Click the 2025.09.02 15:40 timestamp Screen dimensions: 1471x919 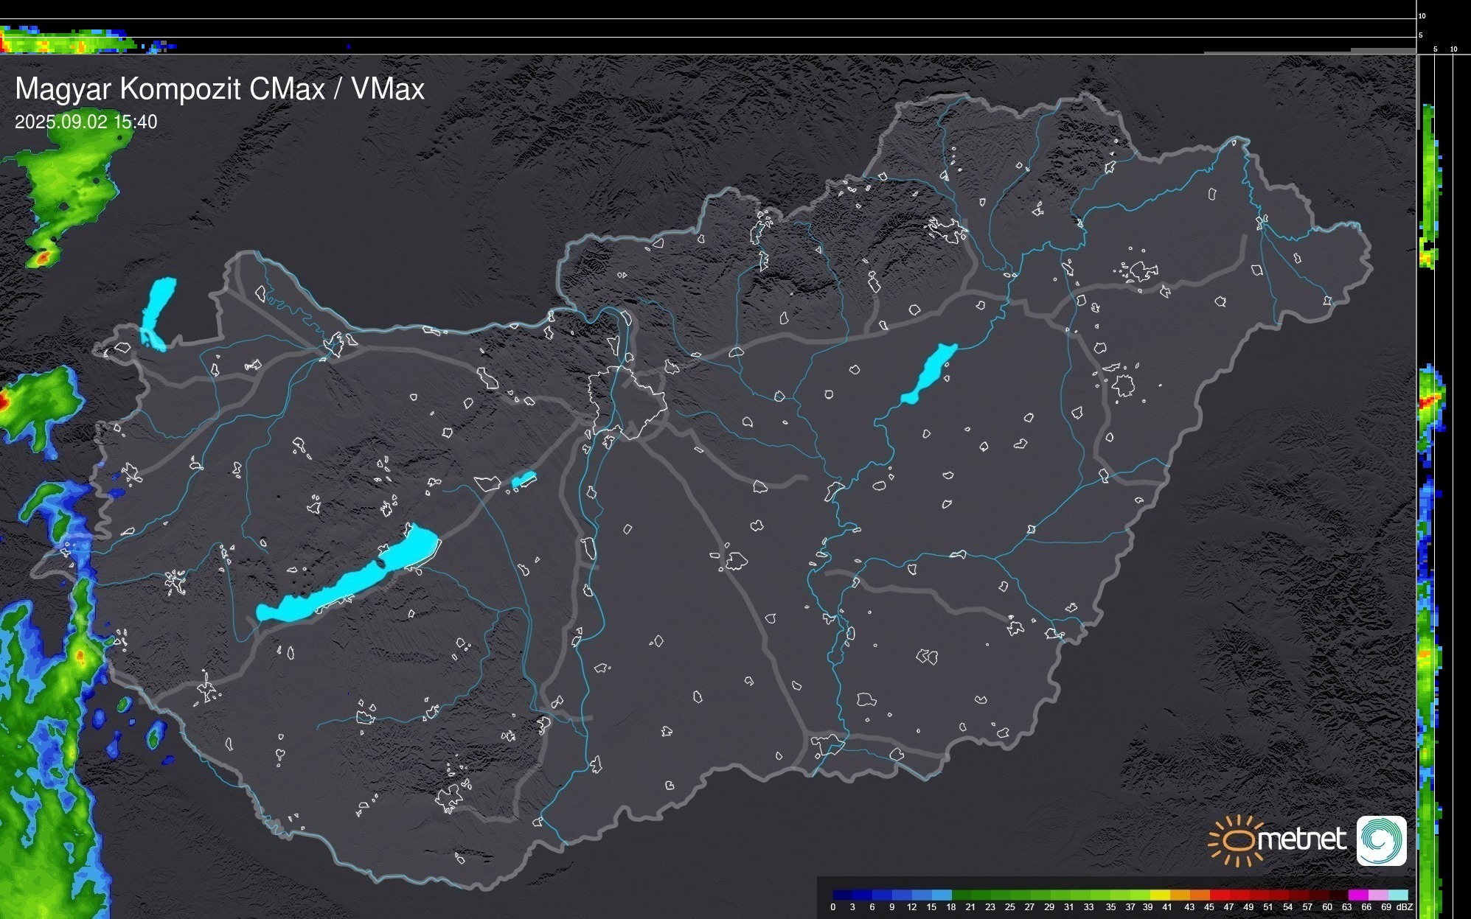pos(86,122)
